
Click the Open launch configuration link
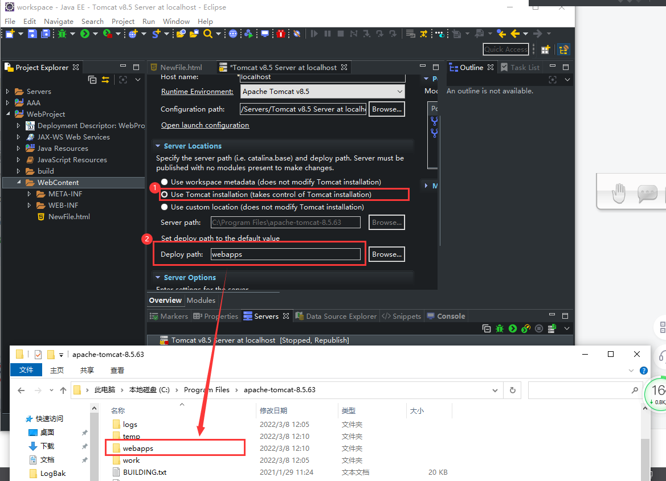click(205, 125)
